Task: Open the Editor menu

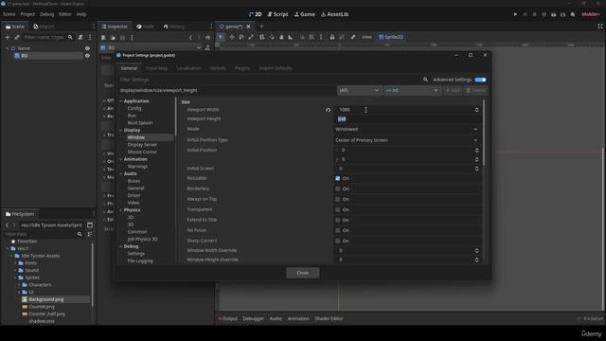Action: [x=65, y=14]
